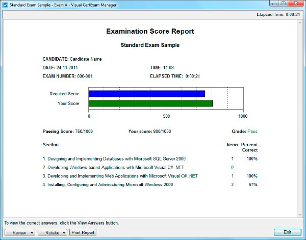Click the Required Score chart label
This screenshot has width=306, height=240.
point(64,94)
